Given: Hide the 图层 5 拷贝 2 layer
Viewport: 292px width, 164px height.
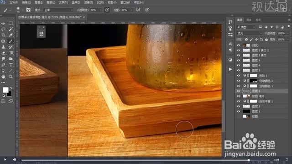Looking at the screenshot, I should tap(239, 50).
